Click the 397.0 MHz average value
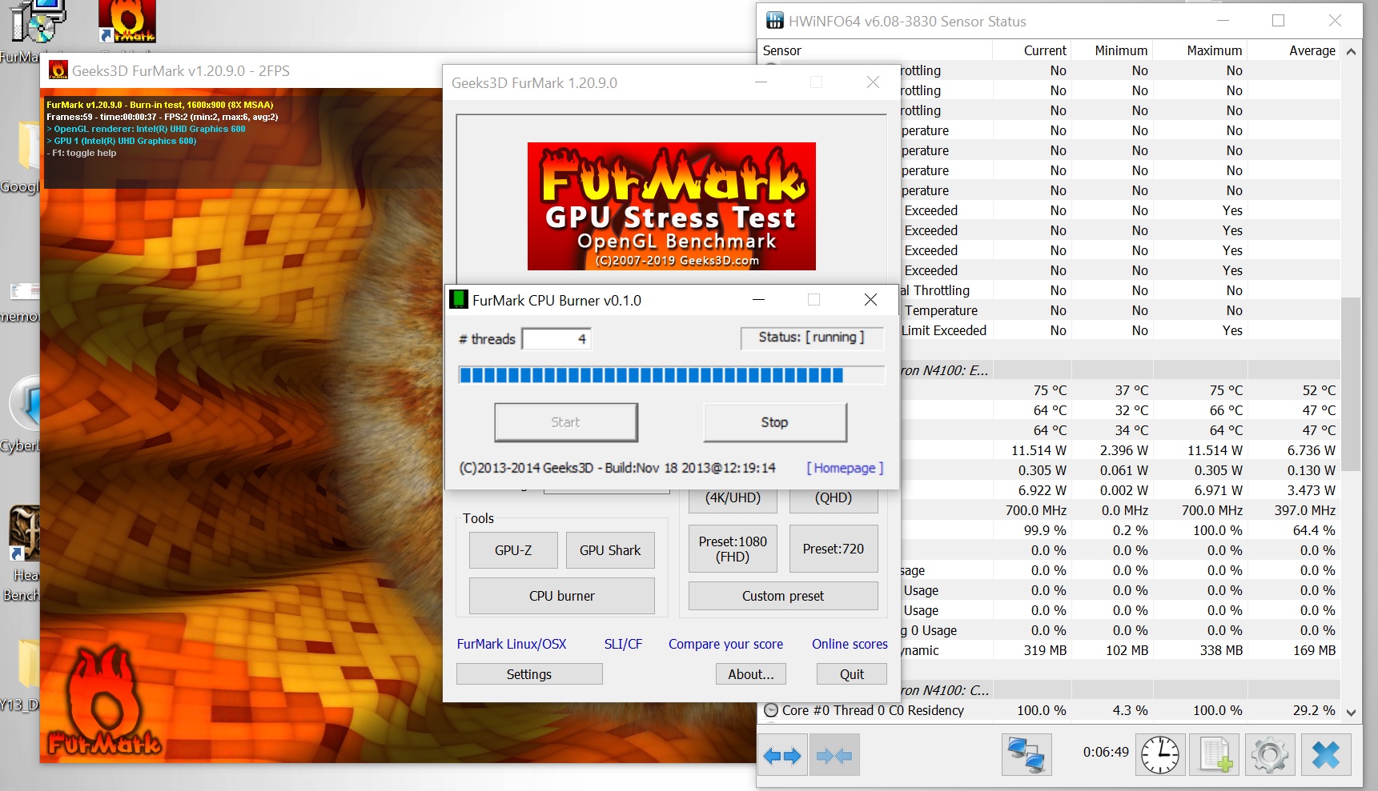The image size is (1378, 791). click(1305, 510)
